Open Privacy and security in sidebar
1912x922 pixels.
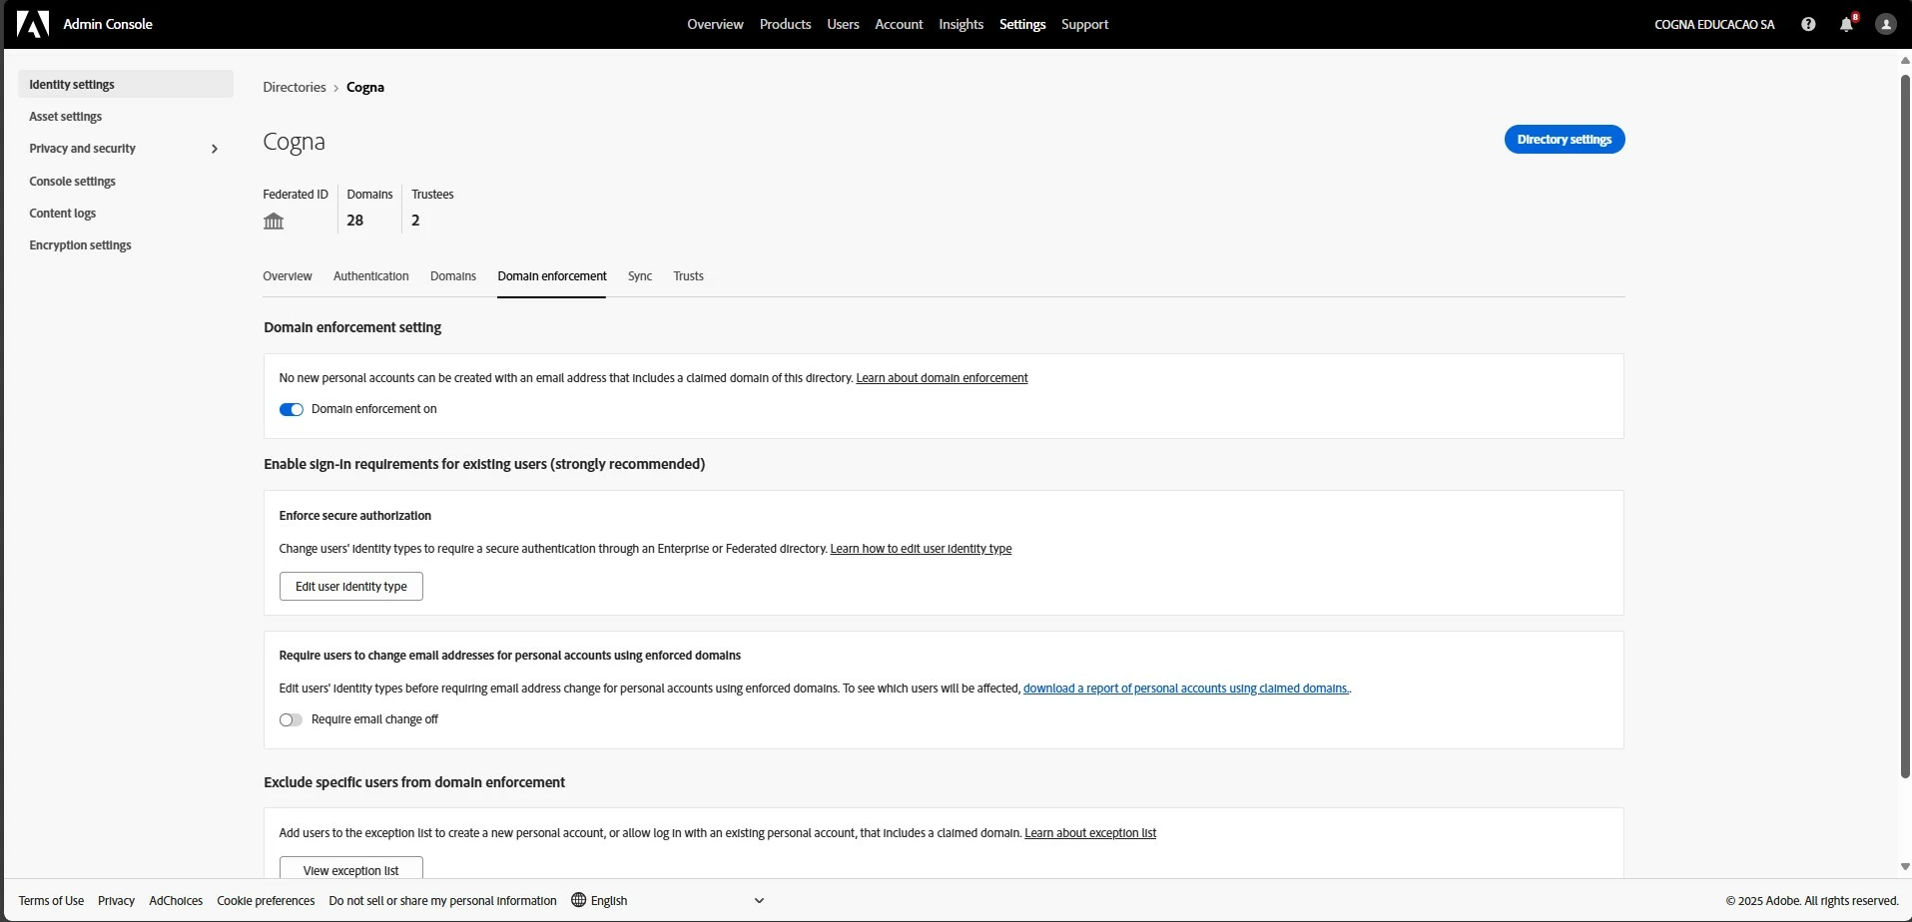[126, 149]
